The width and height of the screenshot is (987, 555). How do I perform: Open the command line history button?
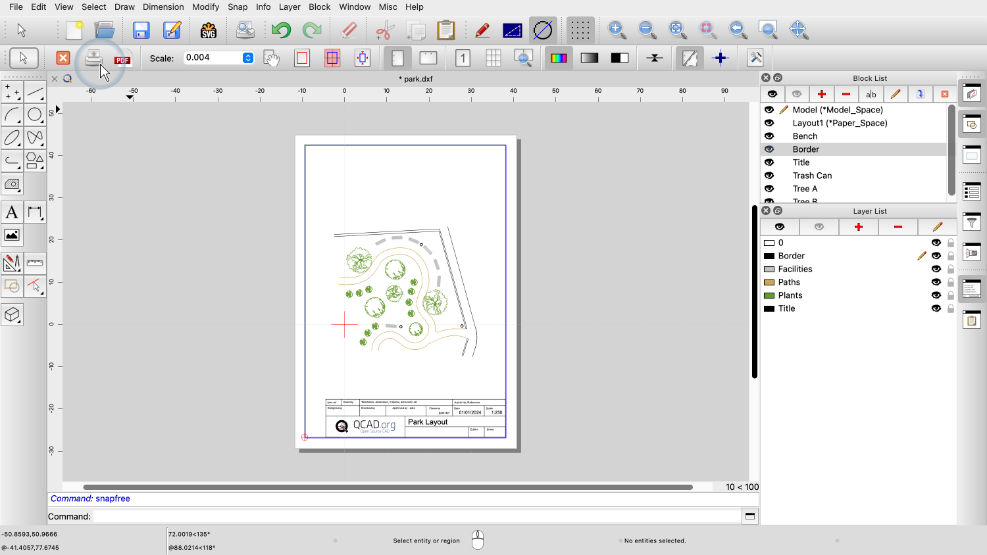pyautogui.click(x=749, y=516)
